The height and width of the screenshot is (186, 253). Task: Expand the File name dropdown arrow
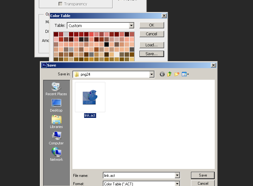(x=177, y=175)
